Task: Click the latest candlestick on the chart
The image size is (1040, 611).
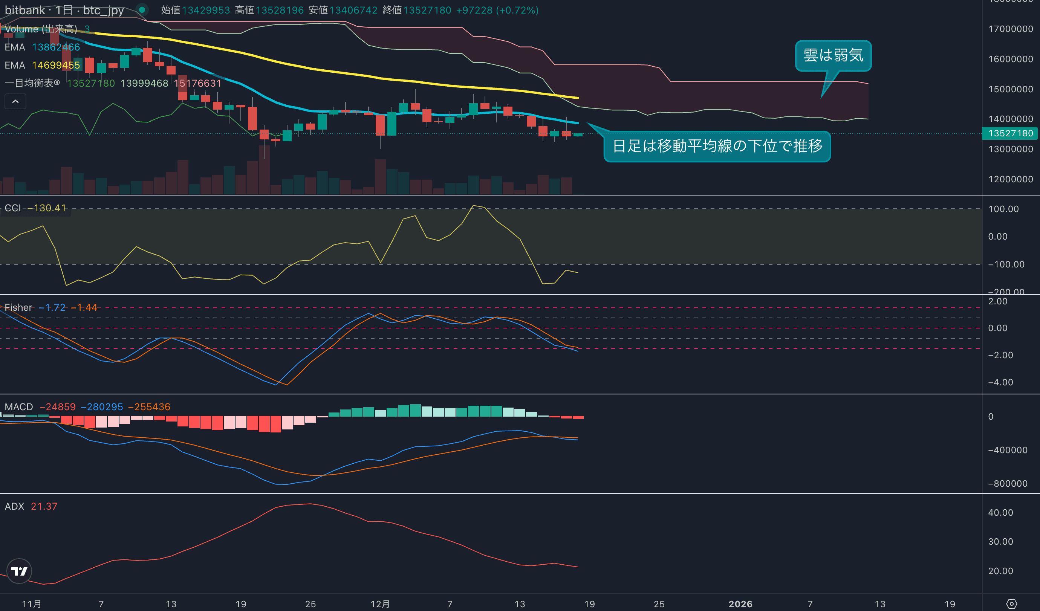Action: click(x=578, y=134)
